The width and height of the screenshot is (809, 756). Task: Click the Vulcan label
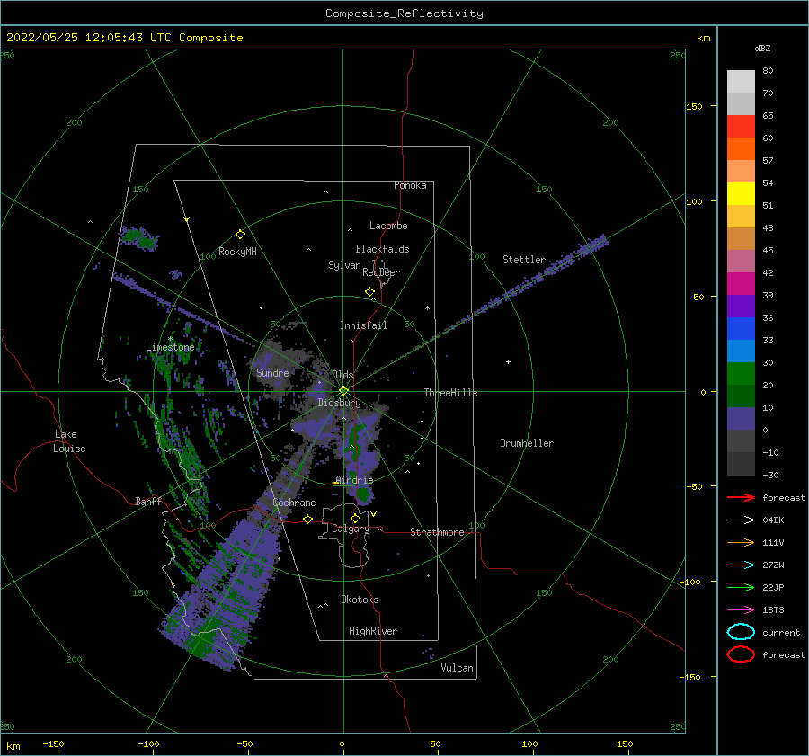pos(457,668)
